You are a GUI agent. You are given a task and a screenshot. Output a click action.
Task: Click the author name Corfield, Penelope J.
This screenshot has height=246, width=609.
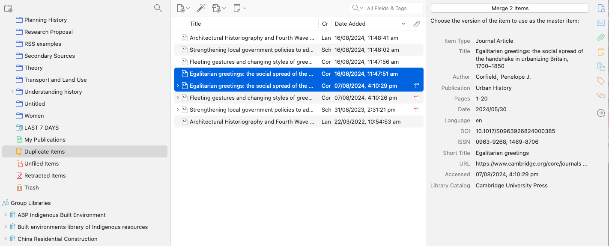click(503, 77)
